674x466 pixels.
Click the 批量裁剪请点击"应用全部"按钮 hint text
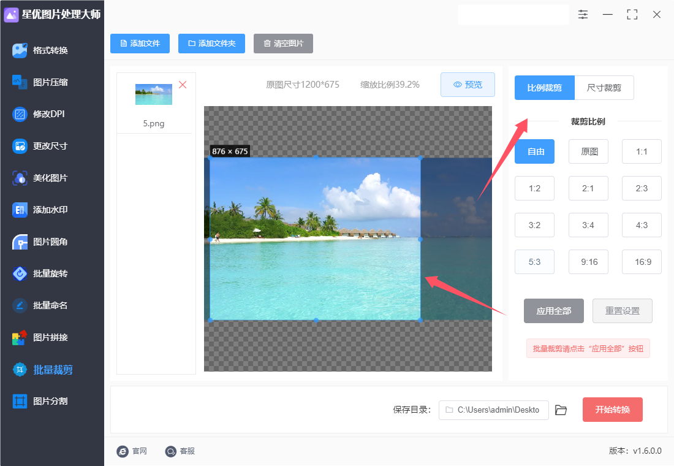[588, 348]
